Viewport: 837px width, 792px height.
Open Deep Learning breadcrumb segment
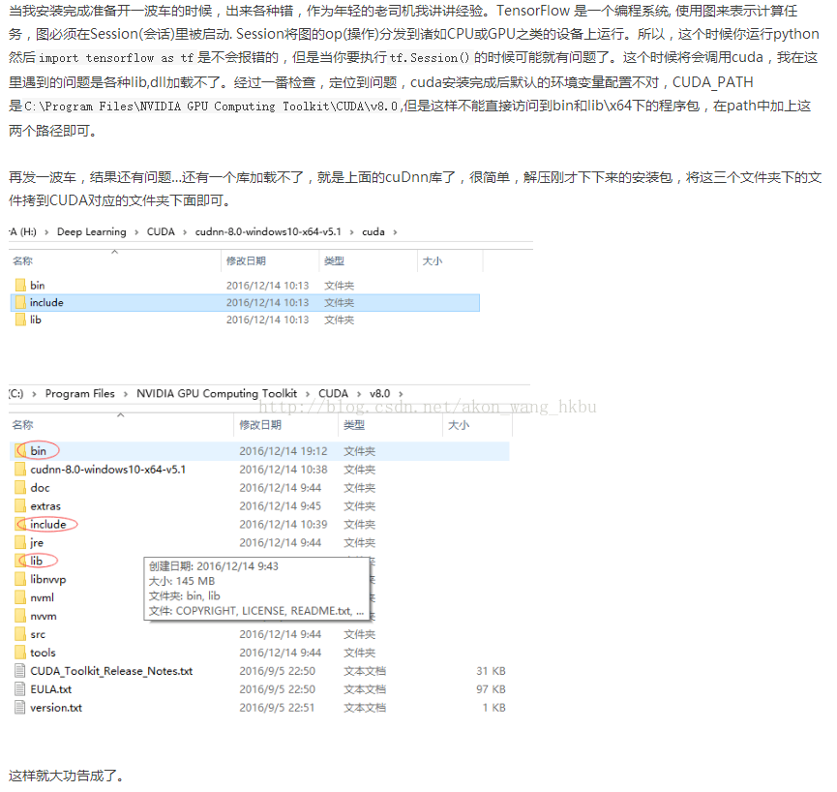click(x=92, y=231)
